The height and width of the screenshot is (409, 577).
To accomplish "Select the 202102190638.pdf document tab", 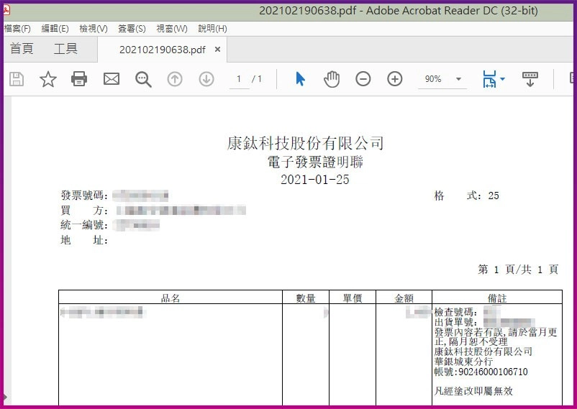I will (x=163, y=50).
